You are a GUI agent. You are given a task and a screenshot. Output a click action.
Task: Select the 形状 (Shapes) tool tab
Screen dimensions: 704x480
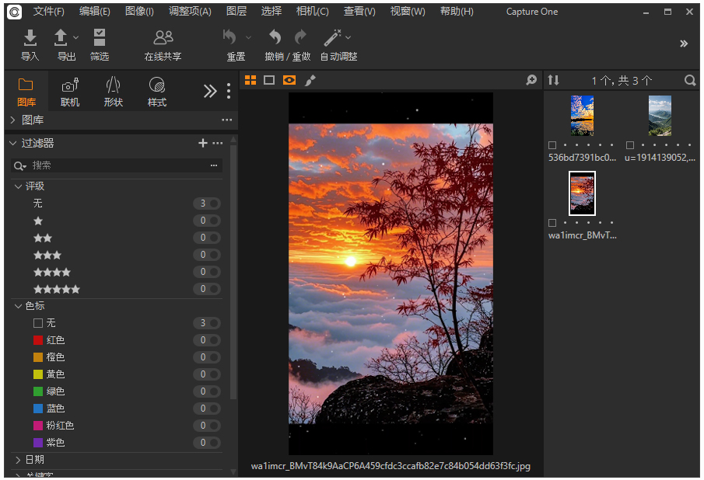(113, 91)
